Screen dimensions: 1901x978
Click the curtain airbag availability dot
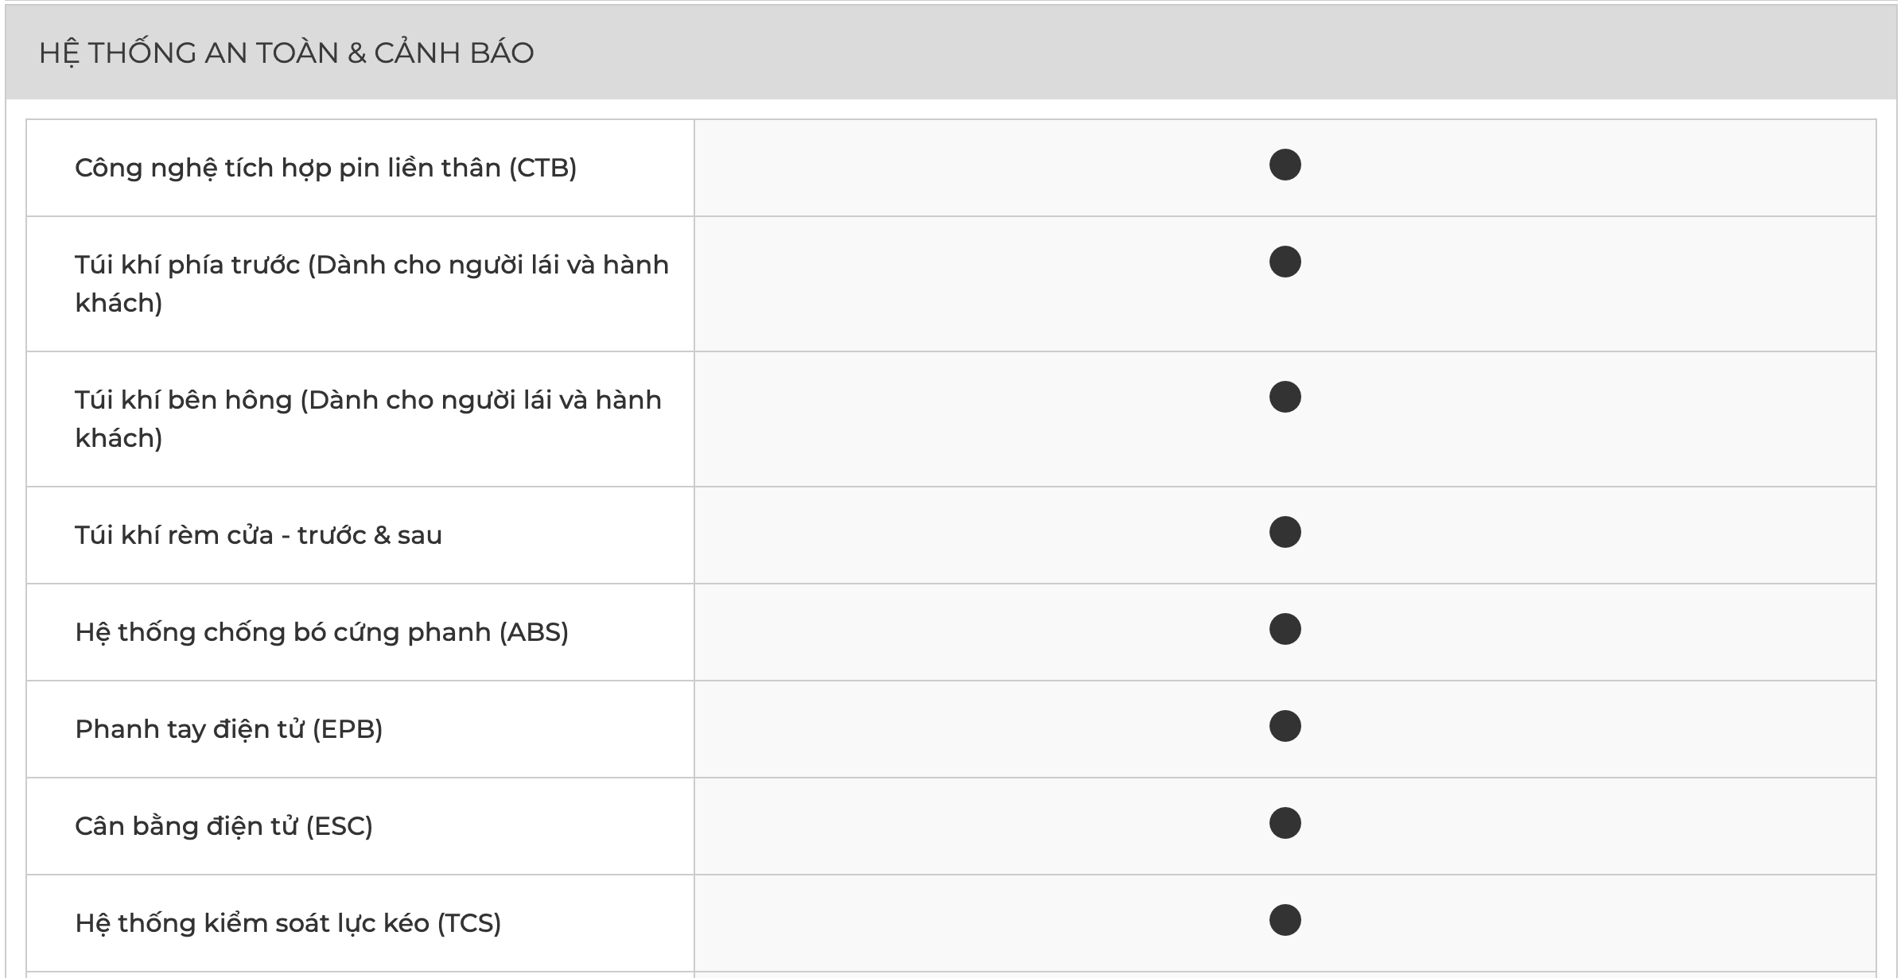click(x=1285, y=533)
